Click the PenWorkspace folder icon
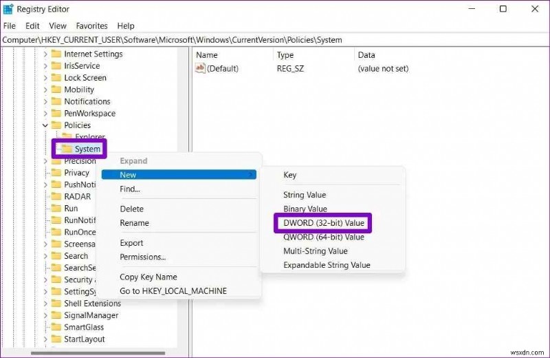The height and width of the screenshot is (358, 550). [x=56, y=113]
